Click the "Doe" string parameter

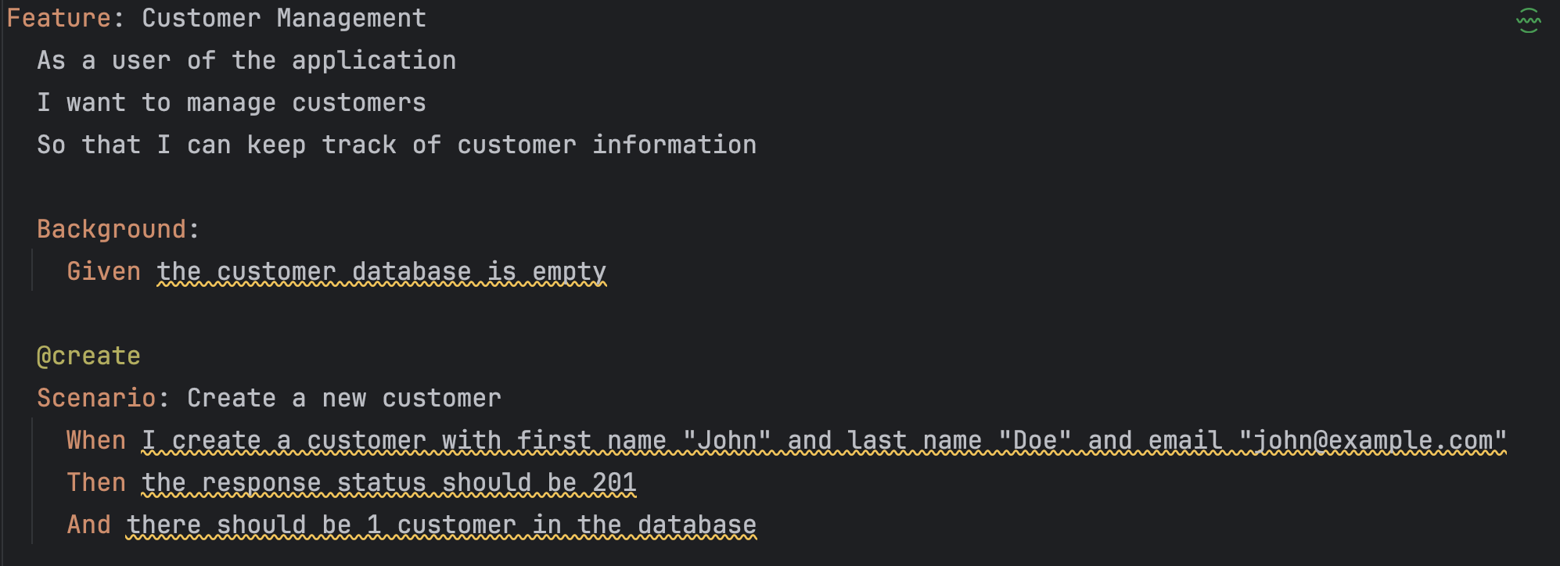1035,440
